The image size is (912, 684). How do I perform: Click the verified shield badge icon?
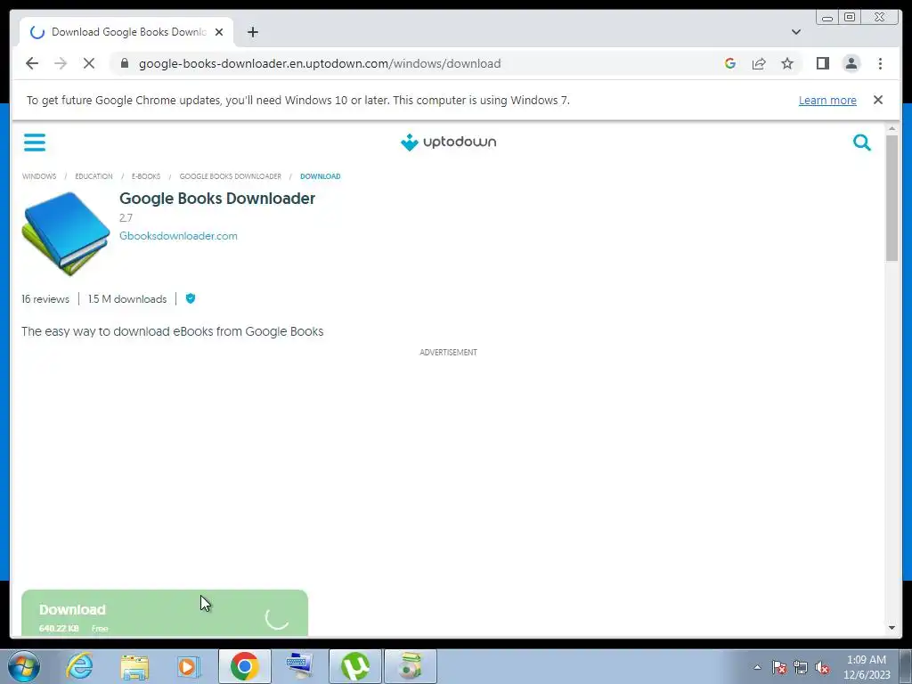pyautogui.click(x=191, y=298)
